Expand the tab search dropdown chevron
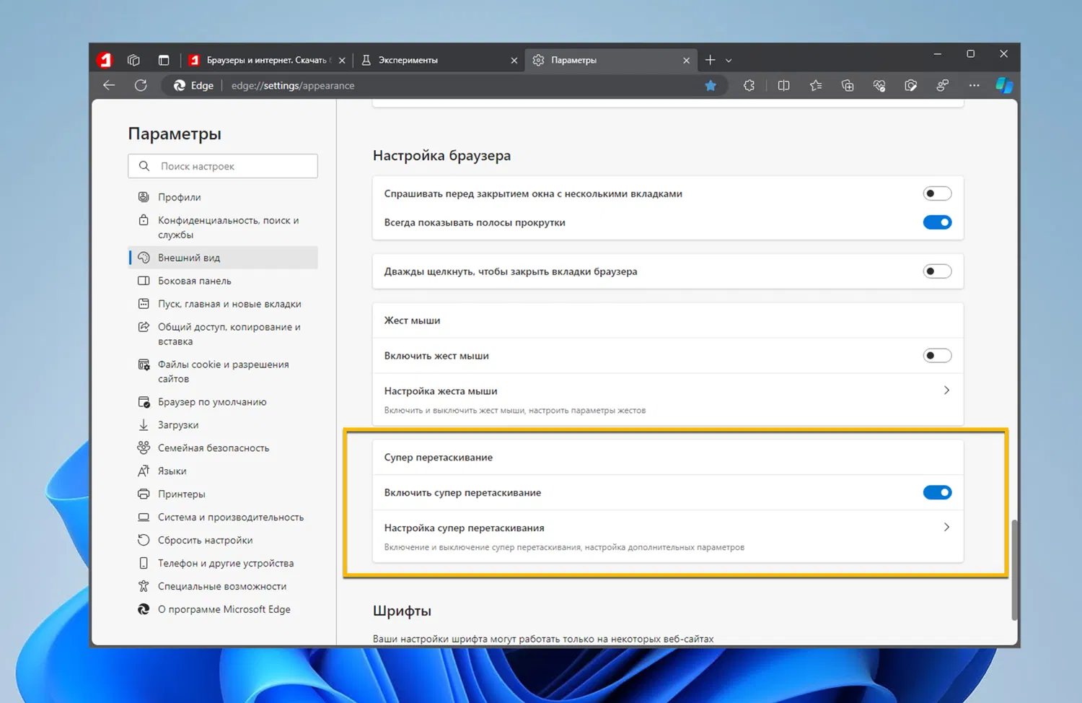1082x703 pixels. (729, 61)
